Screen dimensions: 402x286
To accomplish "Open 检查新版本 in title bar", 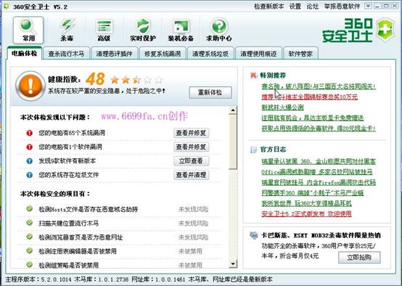I will click(x=268, y=6).
